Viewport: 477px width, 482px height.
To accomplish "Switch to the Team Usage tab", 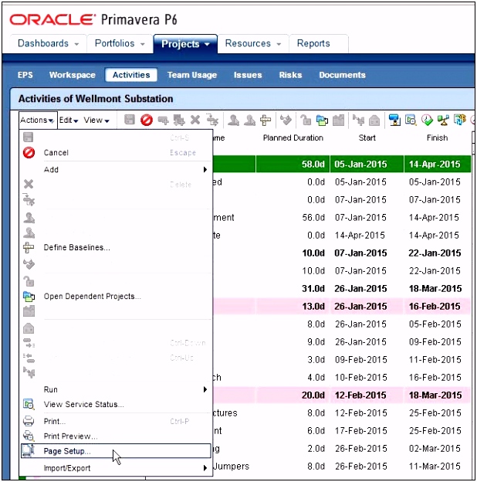I will pos(189,75).
